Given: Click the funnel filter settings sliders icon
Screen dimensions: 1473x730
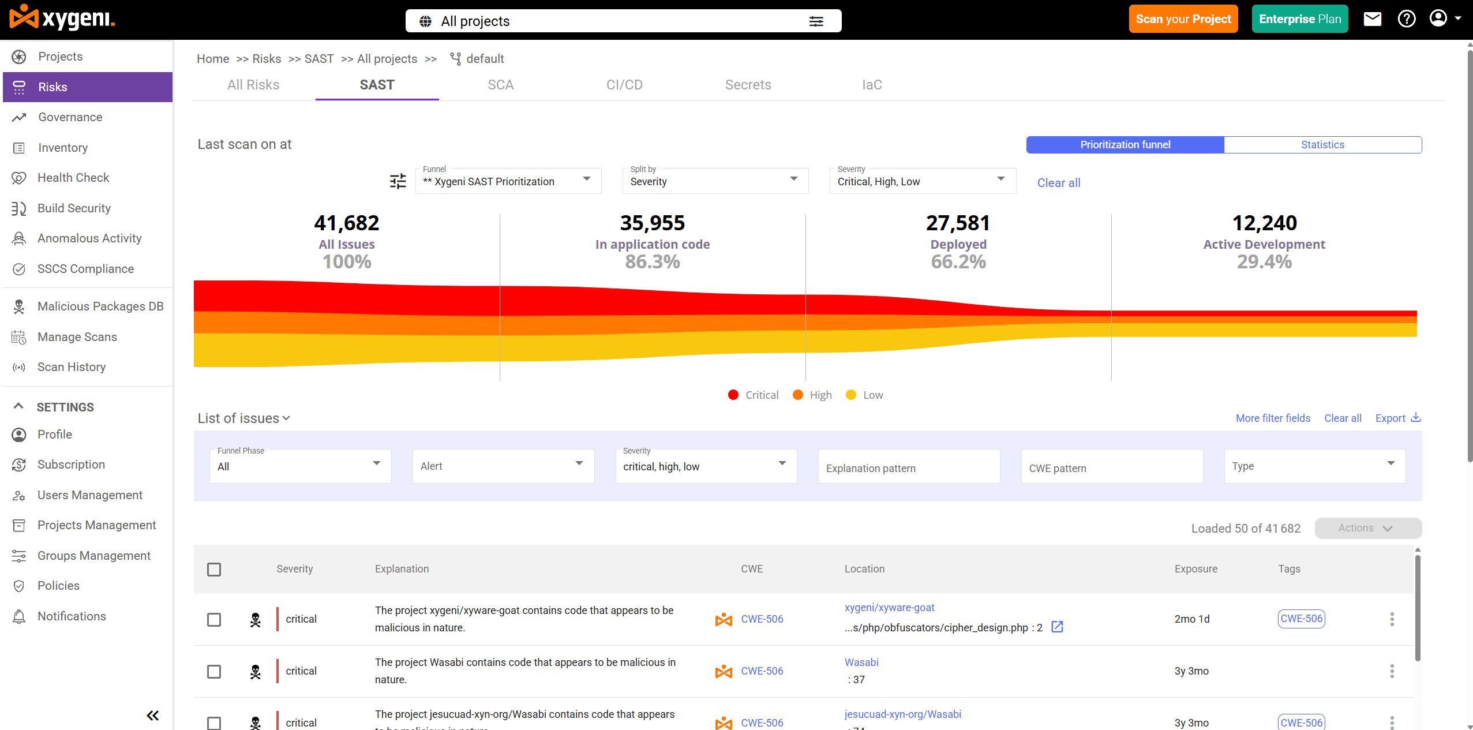Looking at the screenshot, I should point(398,181).
